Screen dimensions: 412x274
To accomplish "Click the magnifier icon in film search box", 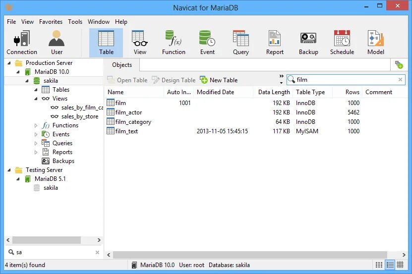I will pyautogui.click(x=291, y=79).
